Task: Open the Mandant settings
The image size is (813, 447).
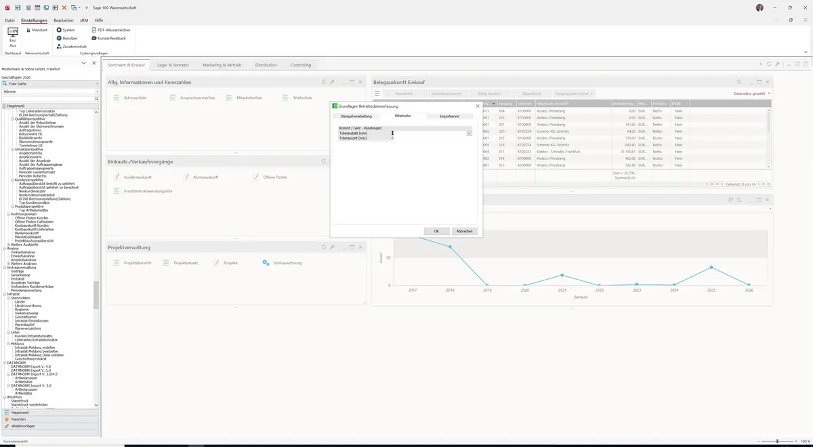Action: click(x=37, y=30)
